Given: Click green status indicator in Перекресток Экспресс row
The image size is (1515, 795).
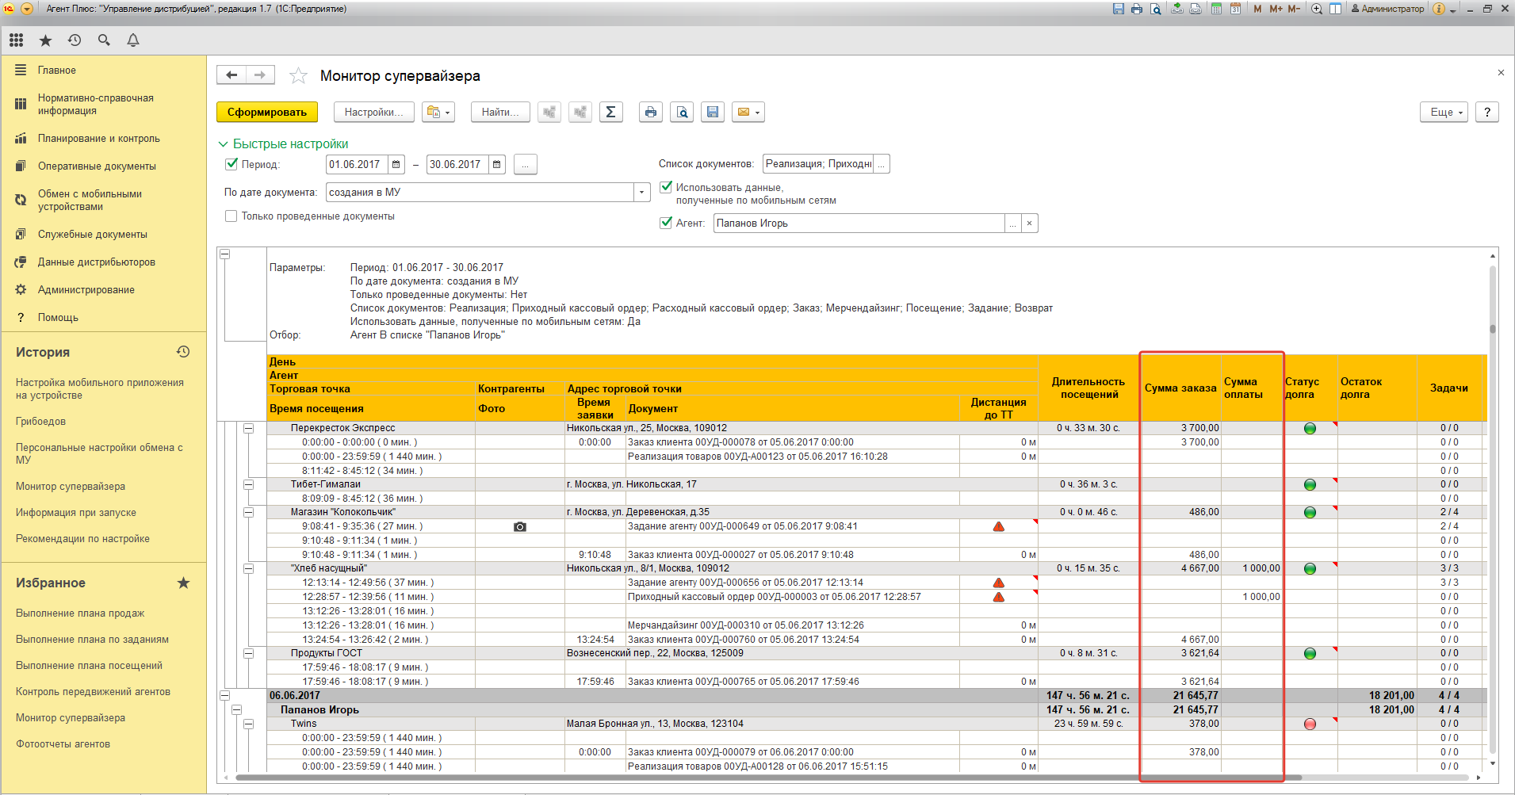Looking at the screenshot, I should tap(1310, 428).
